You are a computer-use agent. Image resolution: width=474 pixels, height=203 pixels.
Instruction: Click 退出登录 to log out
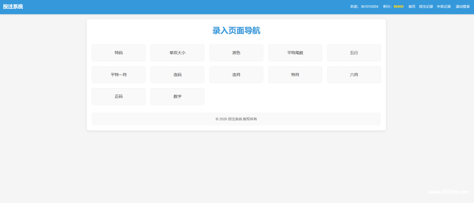pyautogui.click(x=463, y=6)
